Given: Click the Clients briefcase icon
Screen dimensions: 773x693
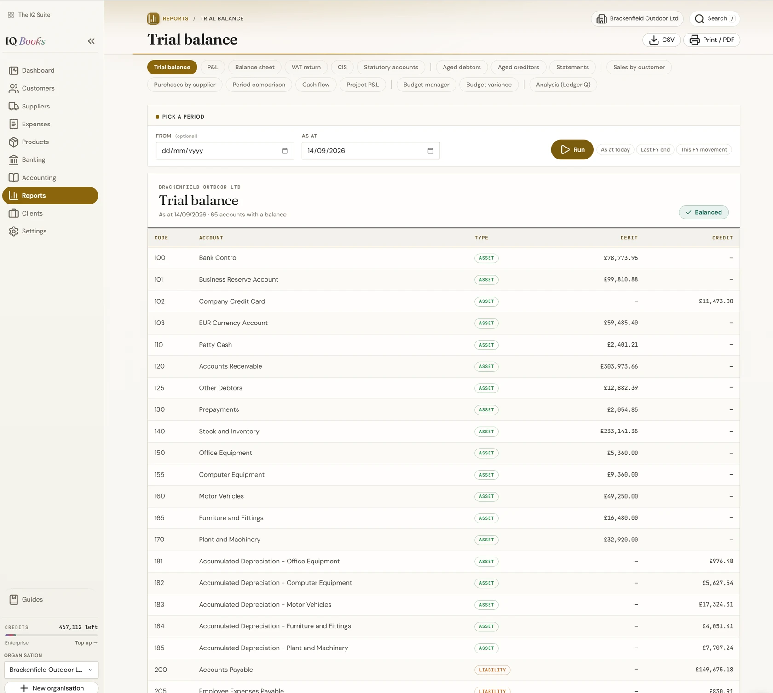Looking at the screenshot, I should coord(14,213).
